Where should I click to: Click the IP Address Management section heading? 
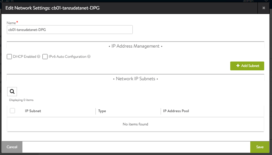tap(135, 46)
